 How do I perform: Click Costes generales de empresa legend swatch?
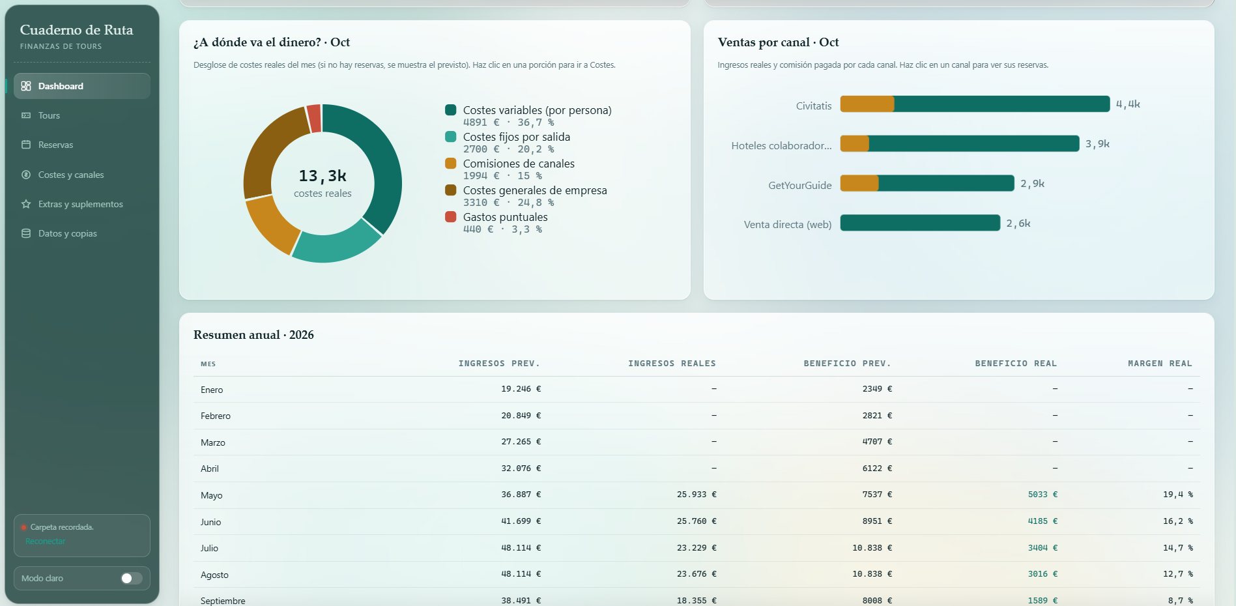pos(450,190)
